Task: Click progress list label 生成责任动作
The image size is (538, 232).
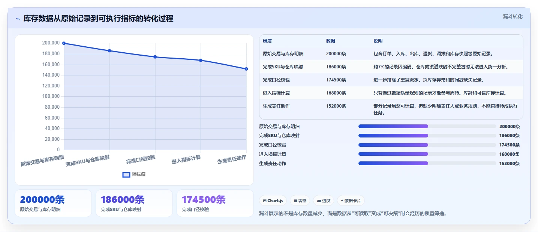Action: (x=273, y=163)
